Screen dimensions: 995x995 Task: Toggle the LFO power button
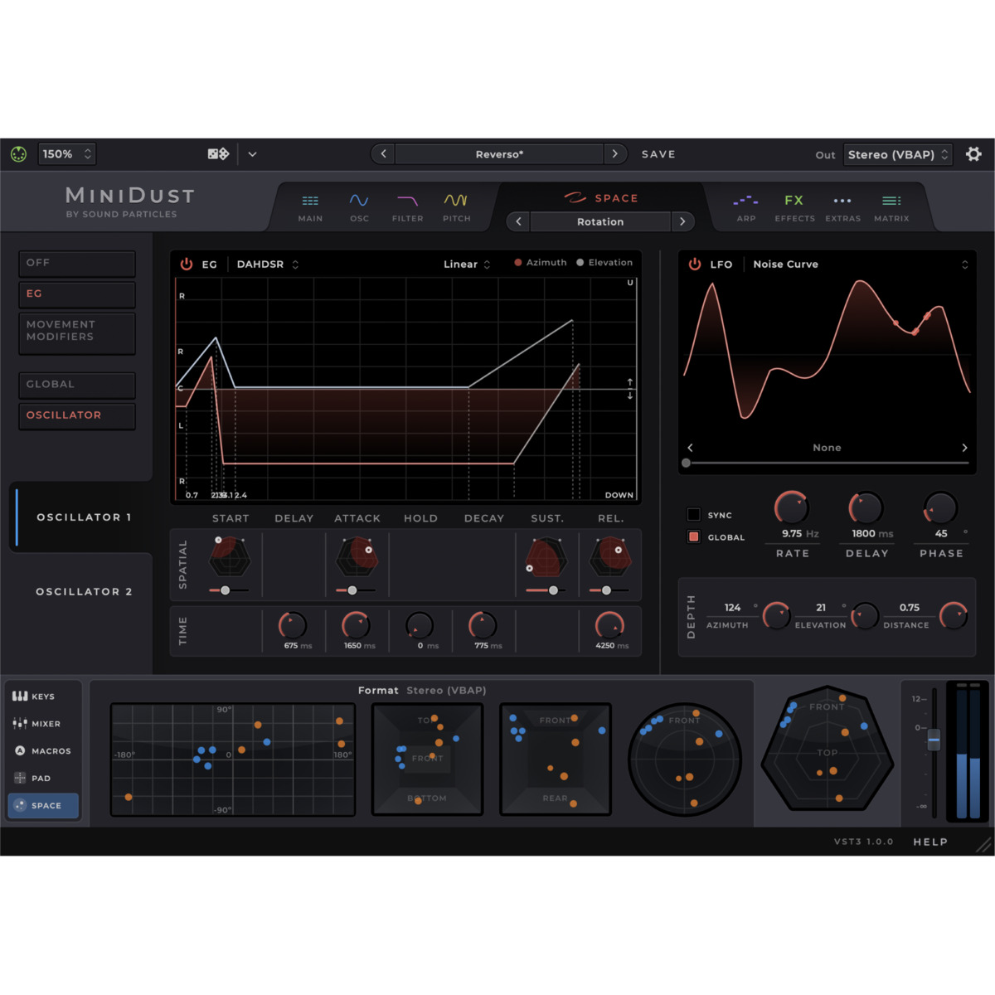[x=695, y=264]
